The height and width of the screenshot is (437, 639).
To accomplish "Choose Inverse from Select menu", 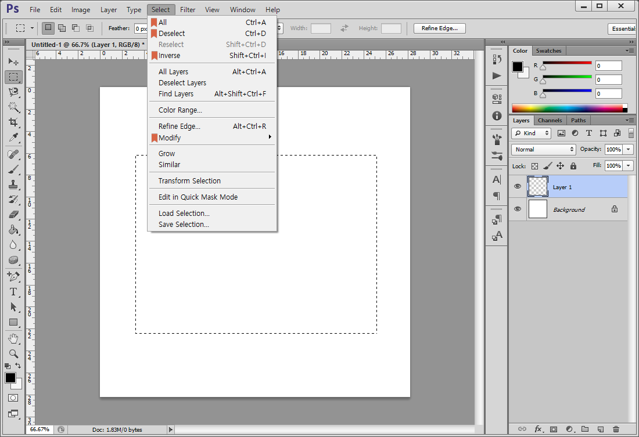I will tap(212, 55).
